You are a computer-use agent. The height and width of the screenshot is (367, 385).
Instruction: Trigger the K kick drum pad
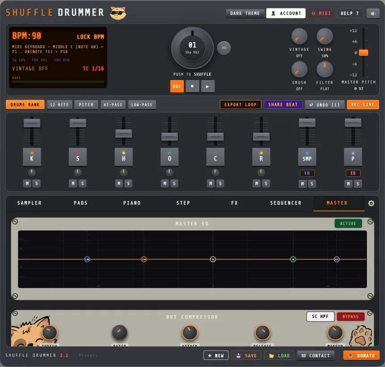(x=32, y=157)
